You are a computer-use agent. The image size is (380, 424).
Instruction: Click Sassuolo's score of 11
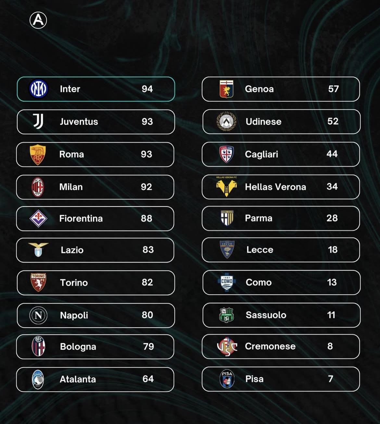coord(331,315)
